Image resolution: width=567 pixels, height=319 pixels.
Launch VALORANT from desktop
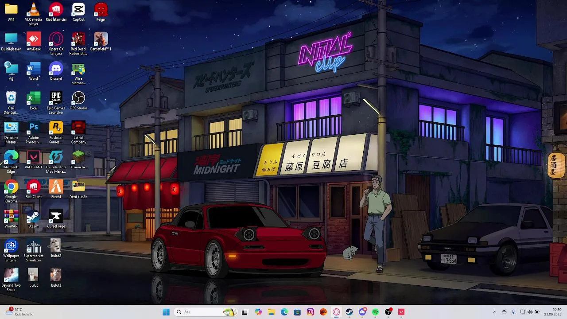coord(34,159)
